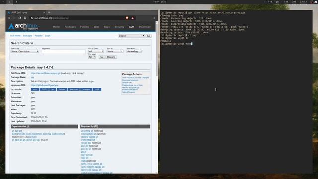The image size is (318, 179).
Task: Open the Sort by dropdown
Action: 115,51
